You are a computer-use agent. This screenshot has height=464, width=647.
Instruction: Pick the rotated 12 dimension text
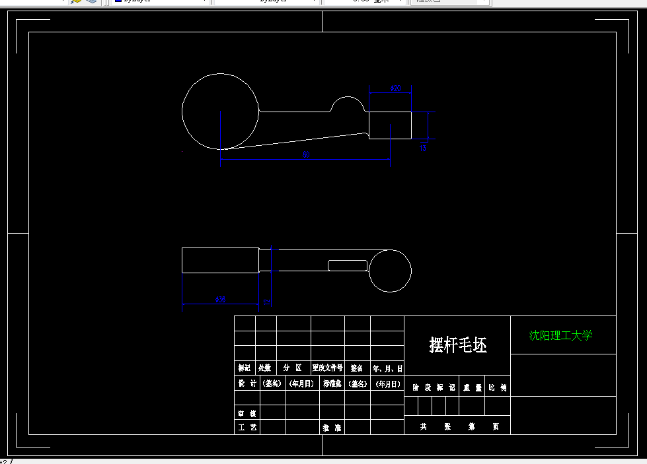(267, 302)
